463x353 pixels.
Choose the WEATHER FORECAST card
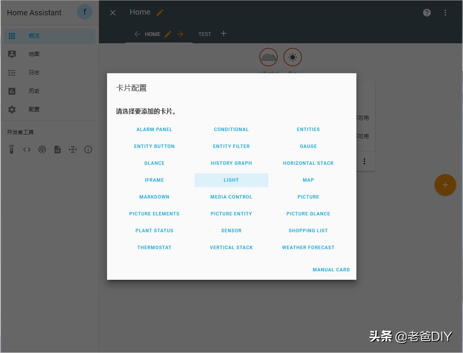(x=308, y=248)
